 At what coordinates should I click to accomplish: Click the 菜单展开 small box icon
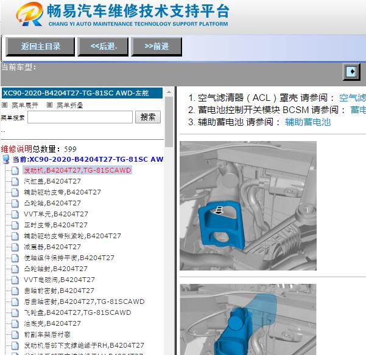coord(5,105)
